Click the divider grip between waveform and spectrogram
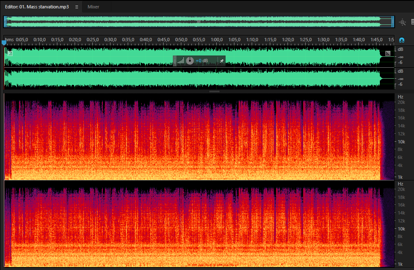Screen dimensions: 414x270 pyautogui.click(x=214, y=91)
